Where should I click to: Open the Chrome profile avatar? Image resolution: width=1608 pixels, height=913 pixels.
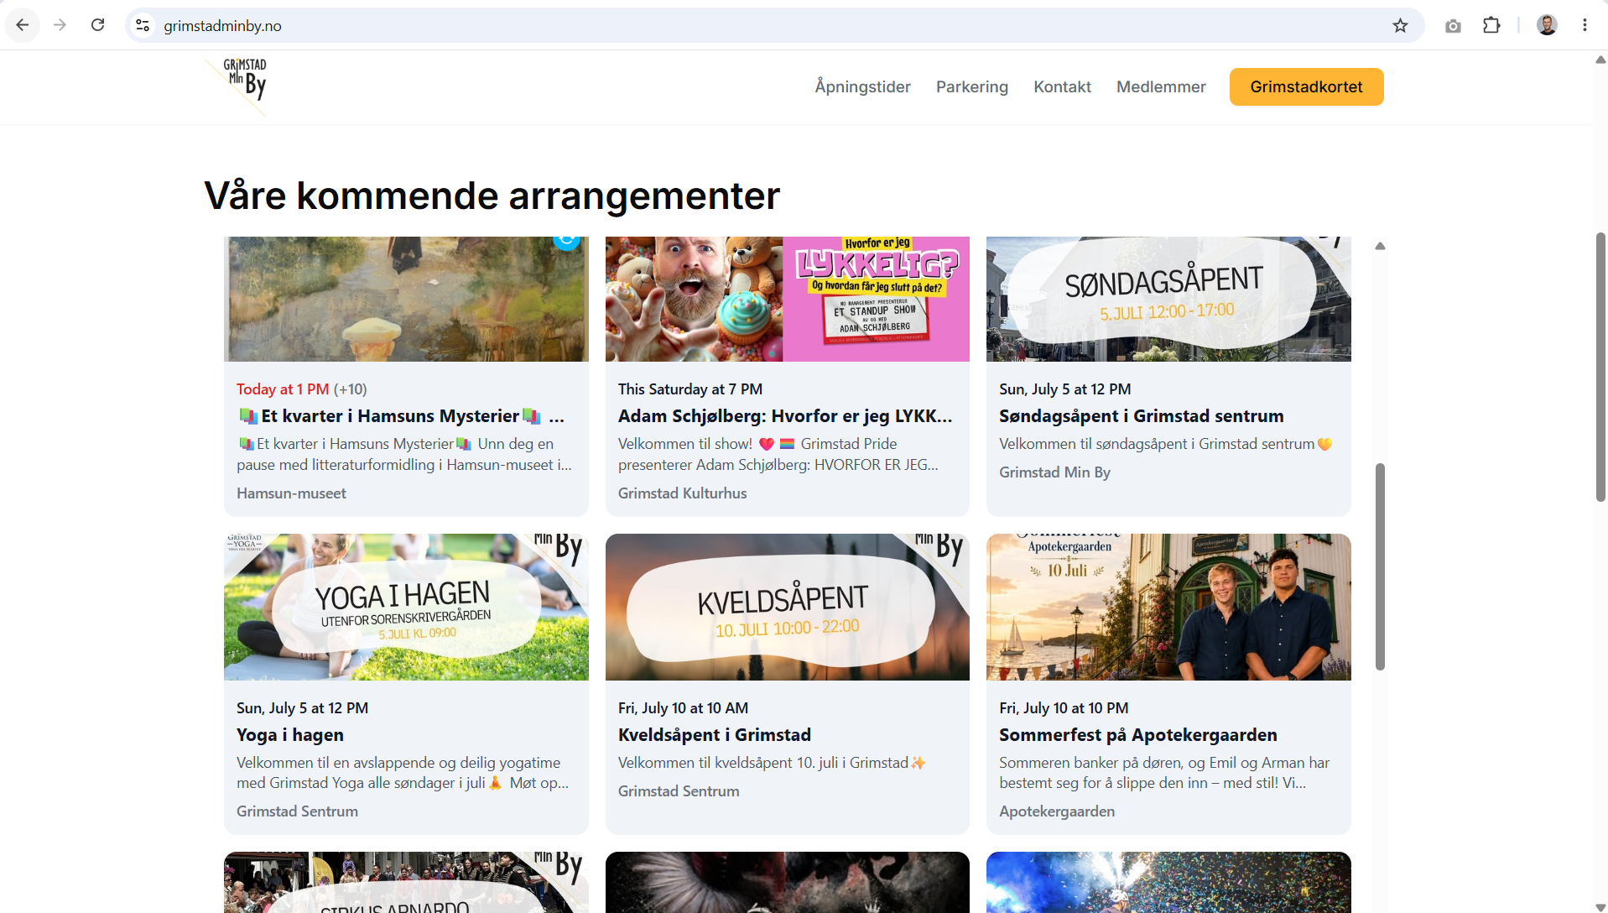pos(1547,25)
